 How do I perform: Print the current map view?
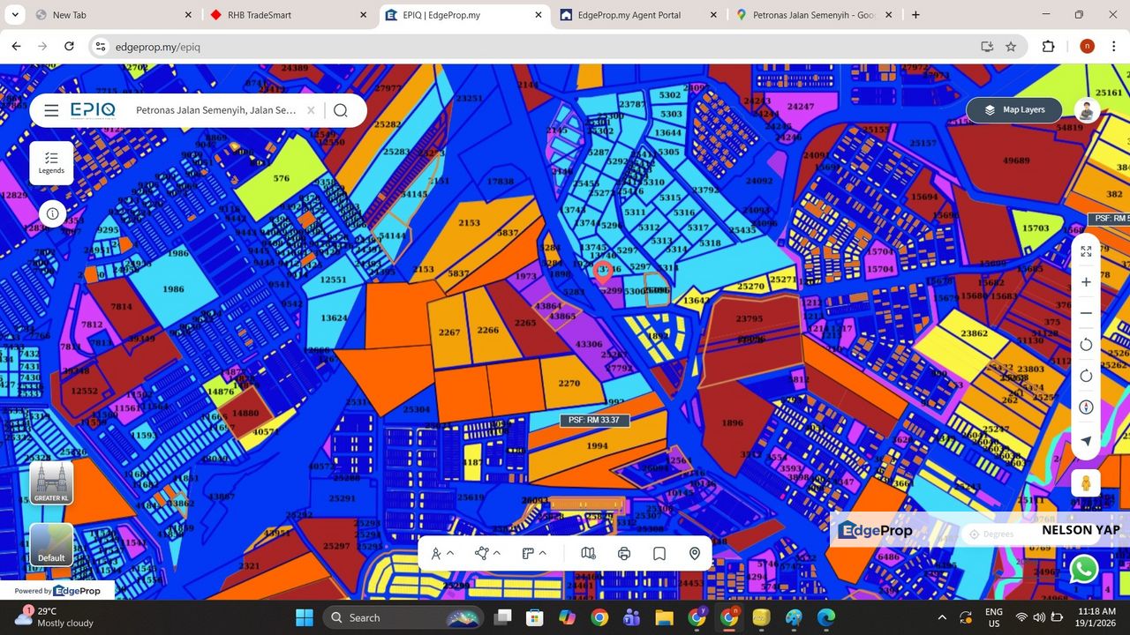624,553
